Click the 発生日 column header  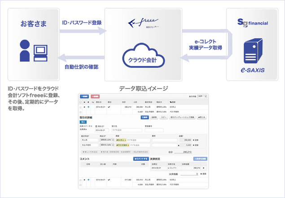coord(99,102)
